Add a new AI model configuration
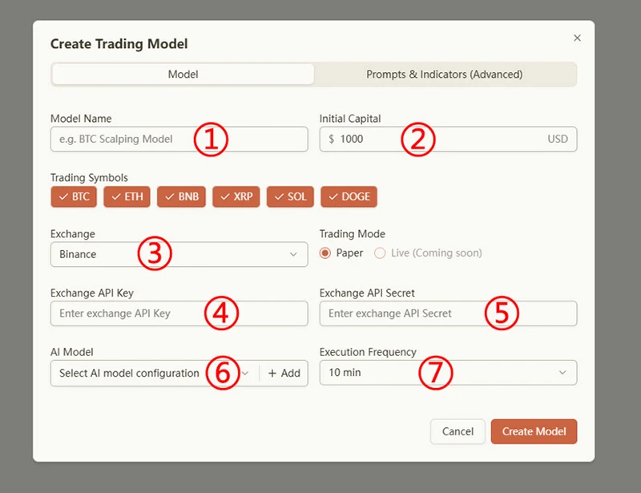 pyautogui.click(x=284, y=373)
